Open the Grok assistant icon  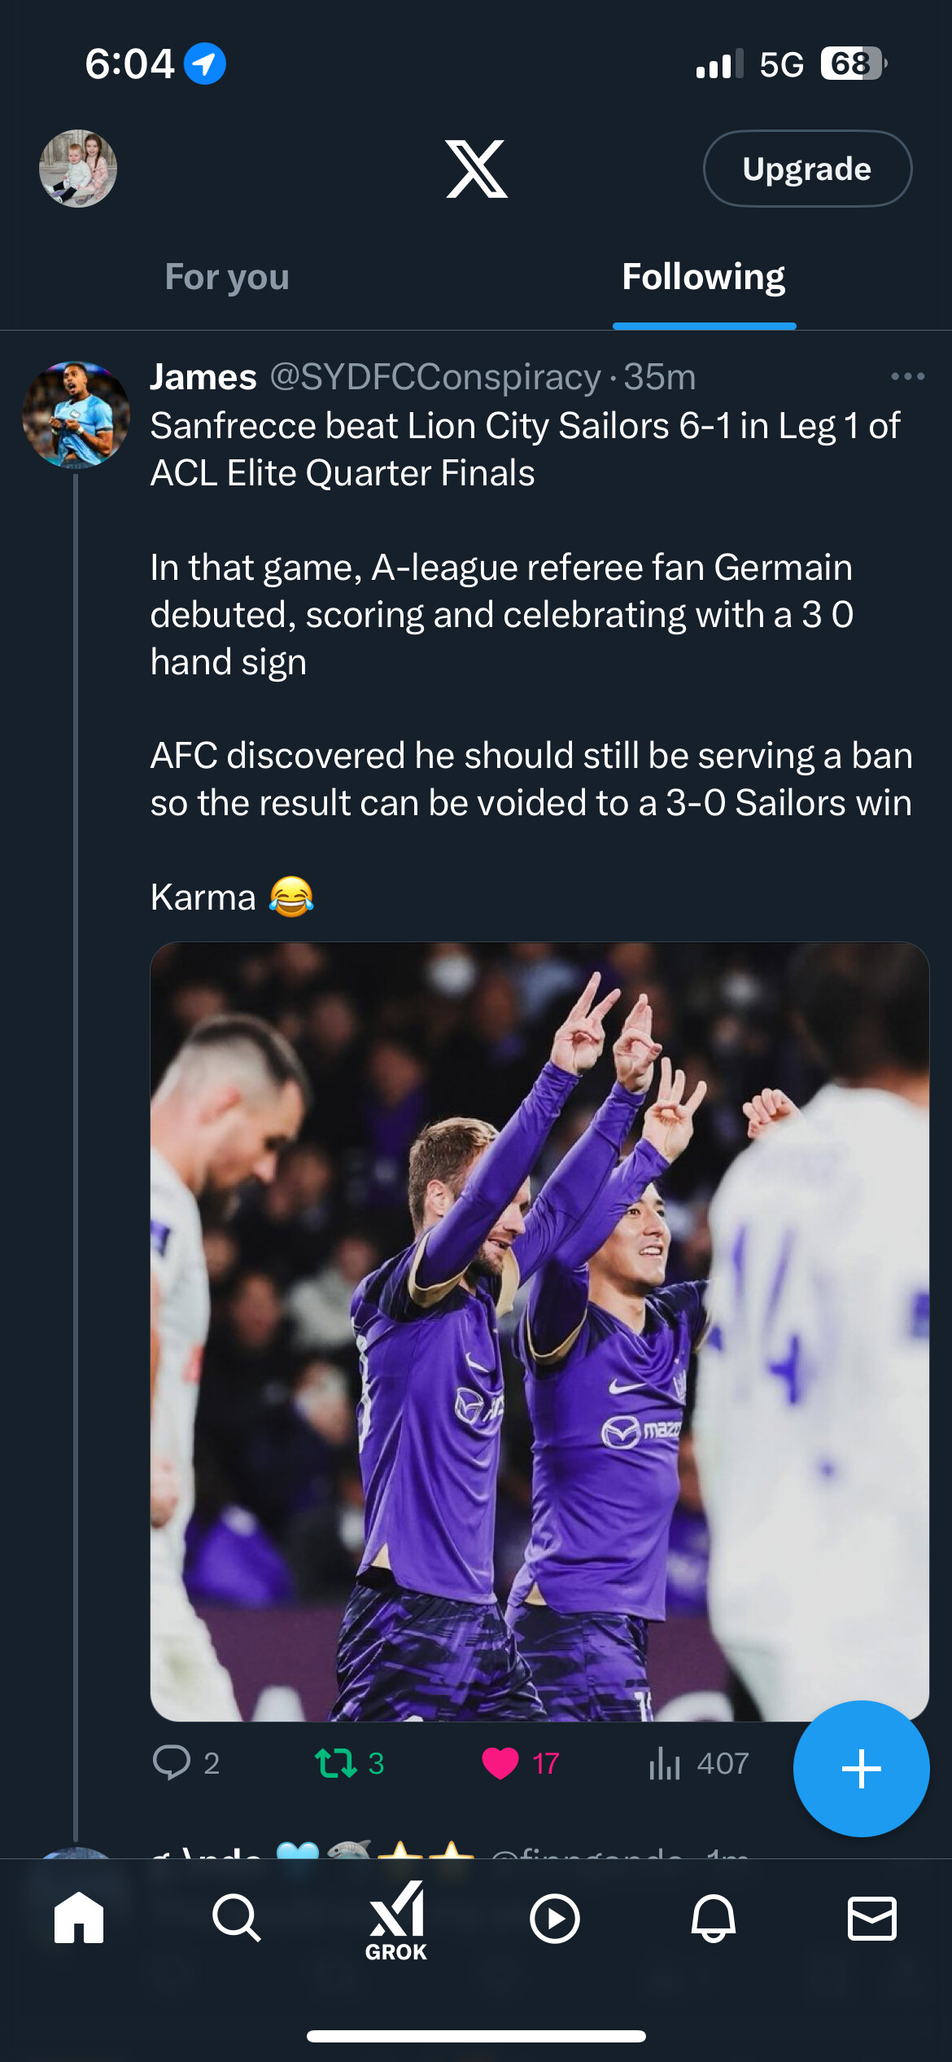(396, 1921)
